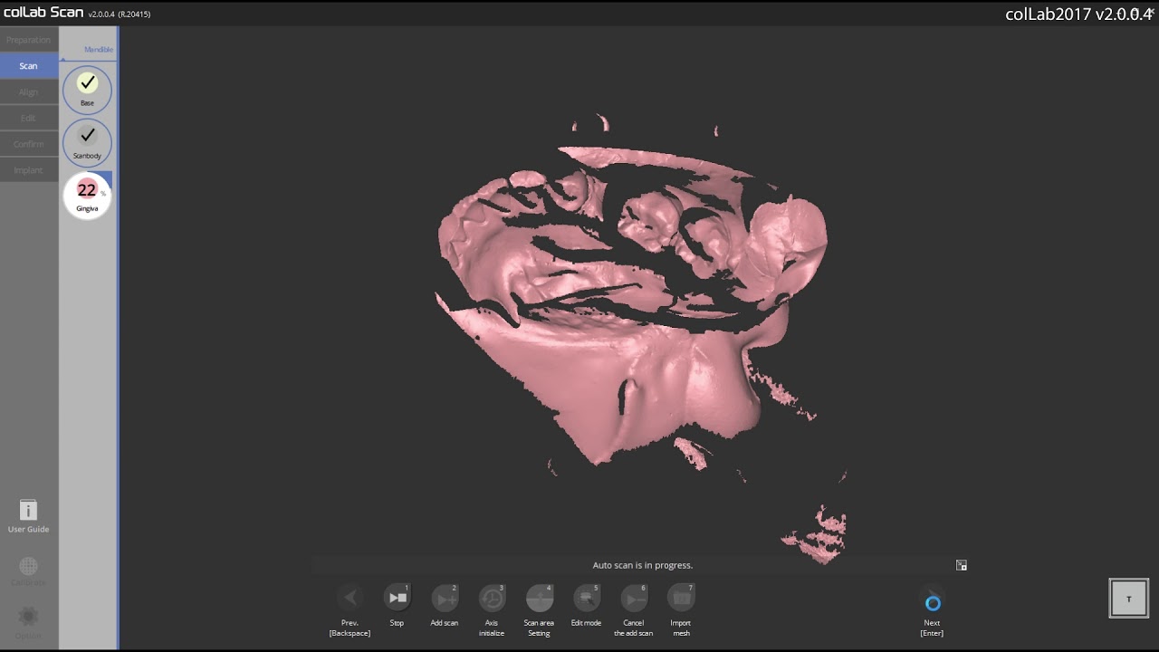Stop the auto scan
The height and width of the screenshot is (652, 1159).
[398, 598]
